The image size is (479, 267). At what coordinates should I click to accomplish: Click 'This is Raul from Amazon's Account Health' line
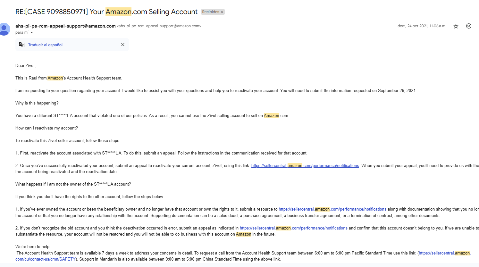(x=69, y=78)
